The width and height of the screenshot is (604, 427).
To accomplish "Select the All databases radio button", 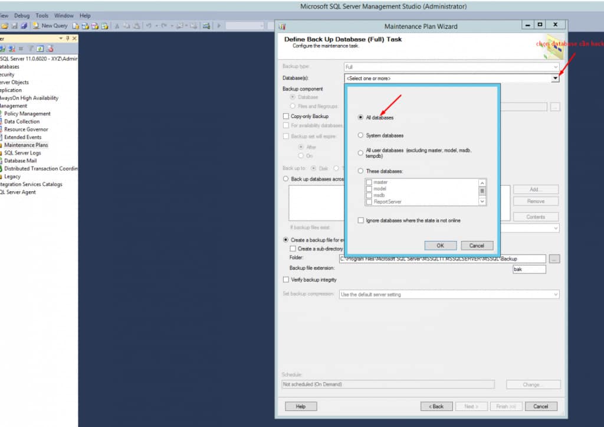I will pyautogui.click(x=360, y=118).
